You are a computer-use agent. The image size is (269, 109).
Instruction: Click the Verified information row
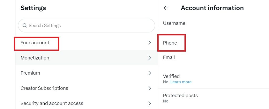tap(171, 77)
